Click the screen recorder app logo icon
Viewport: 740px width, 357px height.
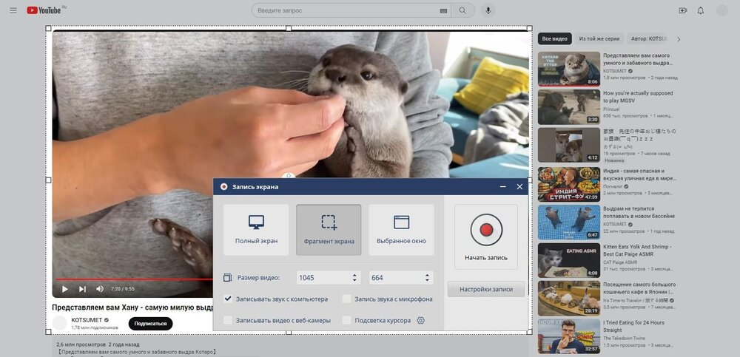(x=223, y=187)
